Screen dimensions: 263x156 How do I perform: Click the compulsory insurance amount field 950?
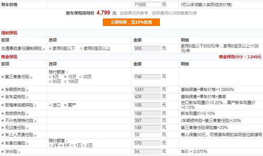tap(147, 49)
